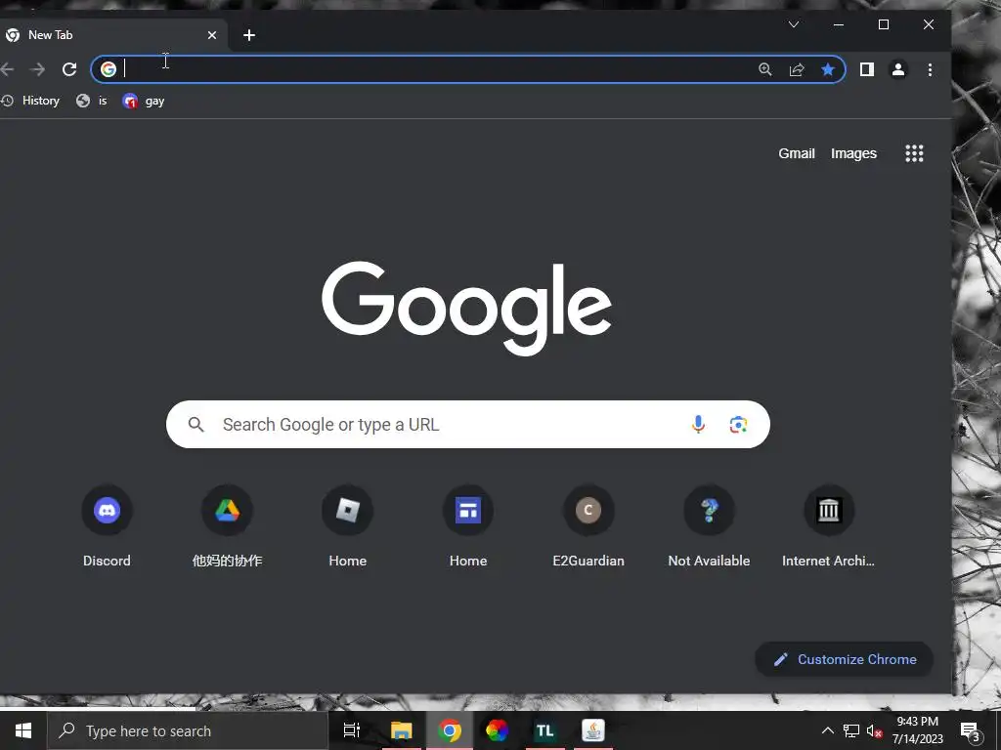
Task: Open Chrome's three-dot menu
Action: pyautogui.click(x=930, y=69)
